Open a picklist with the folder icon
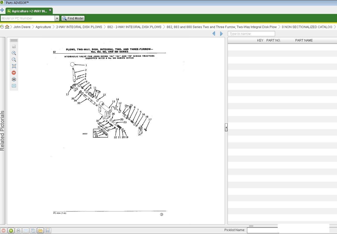Image resolution: width=337 pixels, height=234 pixels. tap(40, 231)
